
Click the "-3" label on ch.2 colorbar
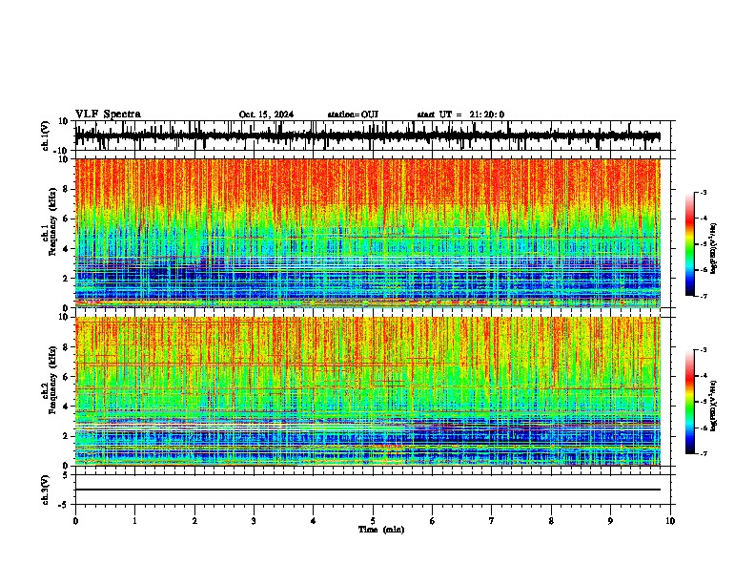(x=703, y=350)
